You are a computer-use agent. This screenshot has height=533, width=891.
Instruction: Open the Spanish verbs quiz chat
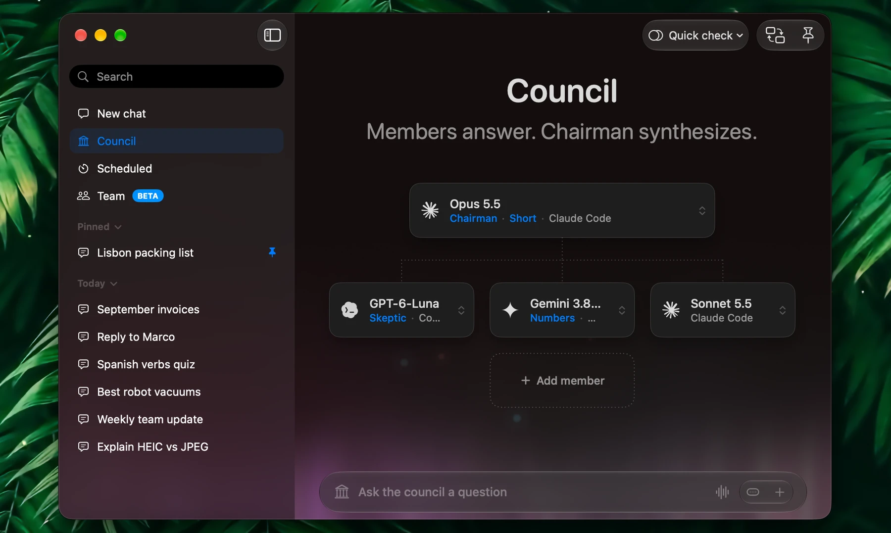(177, 364)
